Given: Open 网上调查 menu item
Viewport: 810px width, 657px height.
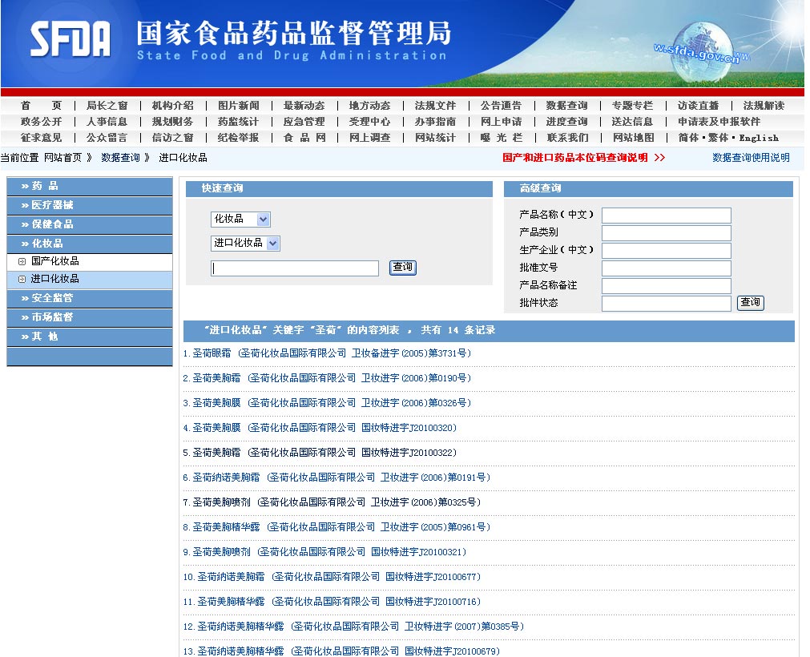Looking at the screenshot, I should click(370, 138).
